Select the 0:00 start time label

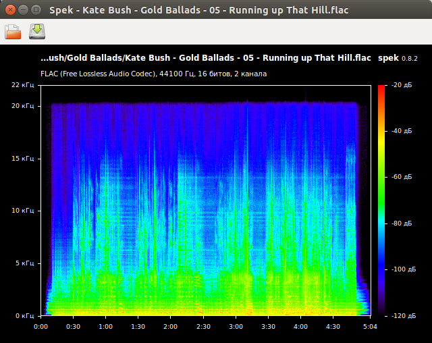pos(40,326)
